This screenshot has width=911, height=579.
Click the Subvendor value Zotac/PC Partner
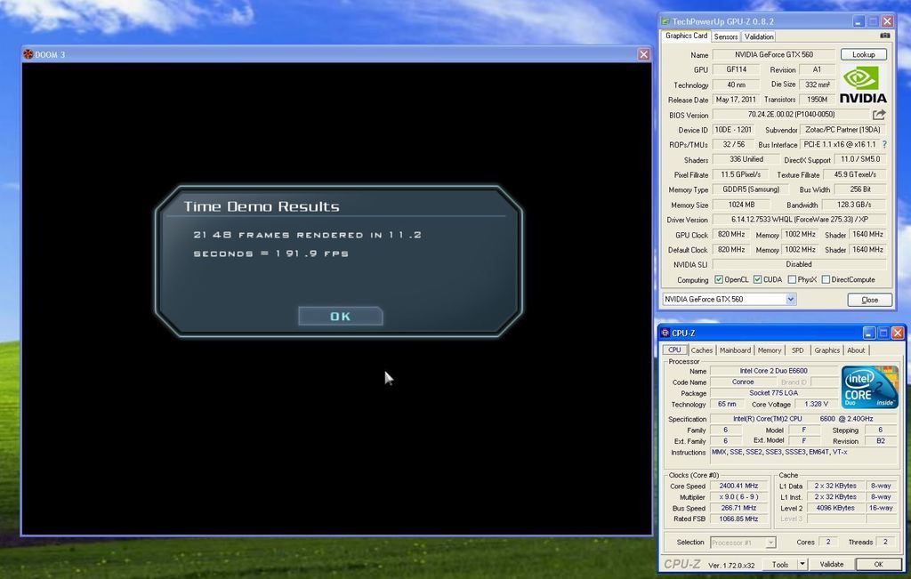click(x=843, y=130)
